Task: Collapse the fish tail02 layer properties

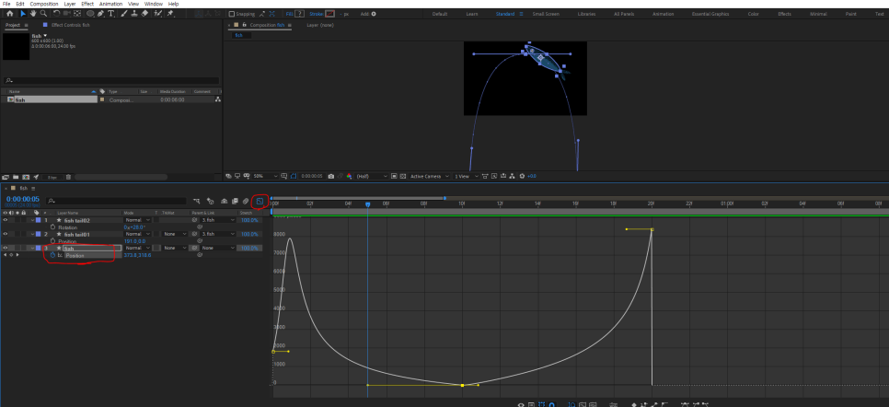Action: click(32, 220)
